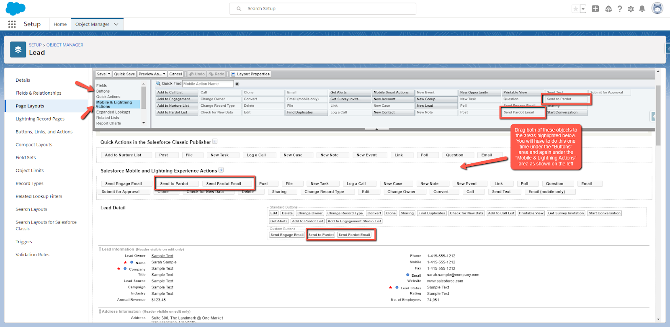Switch to the Home tab
Viewport: 670px width, 327px height.
click(x=60, y=24)
